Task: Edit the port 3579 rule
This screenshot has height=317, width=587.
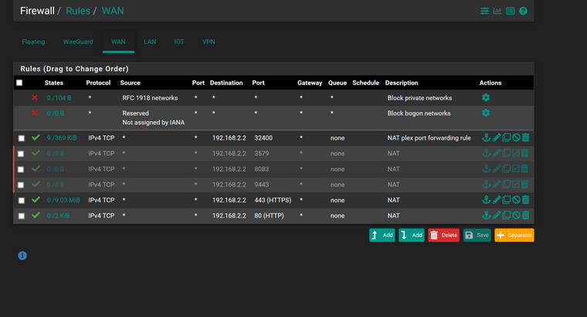Action: (x=497, y=153)
